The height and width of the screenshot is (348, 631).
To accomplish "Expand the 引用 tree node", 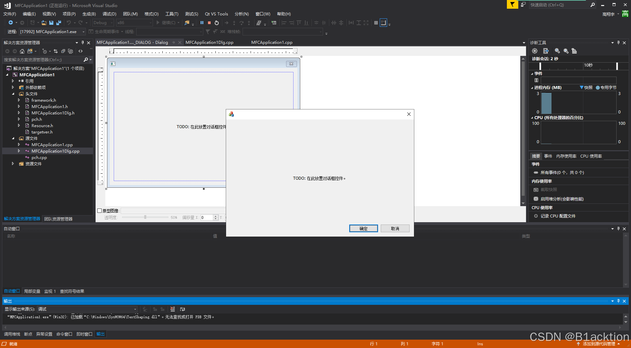I will point(13,81).
